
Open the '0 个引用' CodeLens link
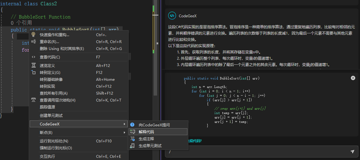[x=21, y=23]
